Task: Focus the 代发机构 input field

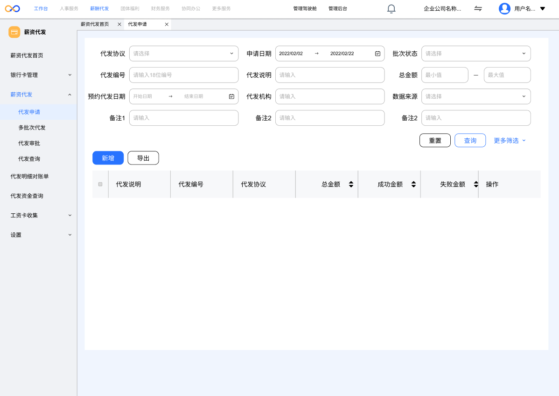Action: (330, 96)
